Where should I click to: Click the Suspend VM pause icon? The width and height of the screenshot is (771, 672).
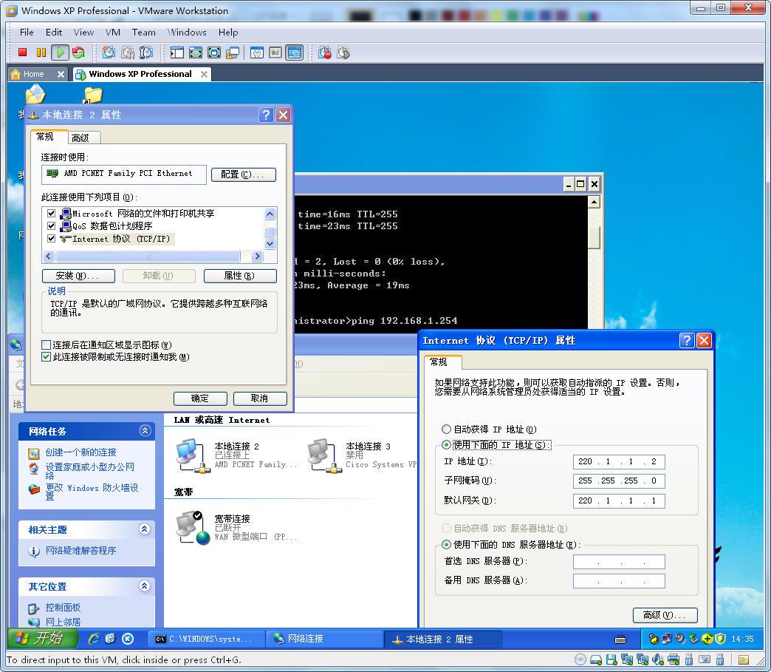41,52
